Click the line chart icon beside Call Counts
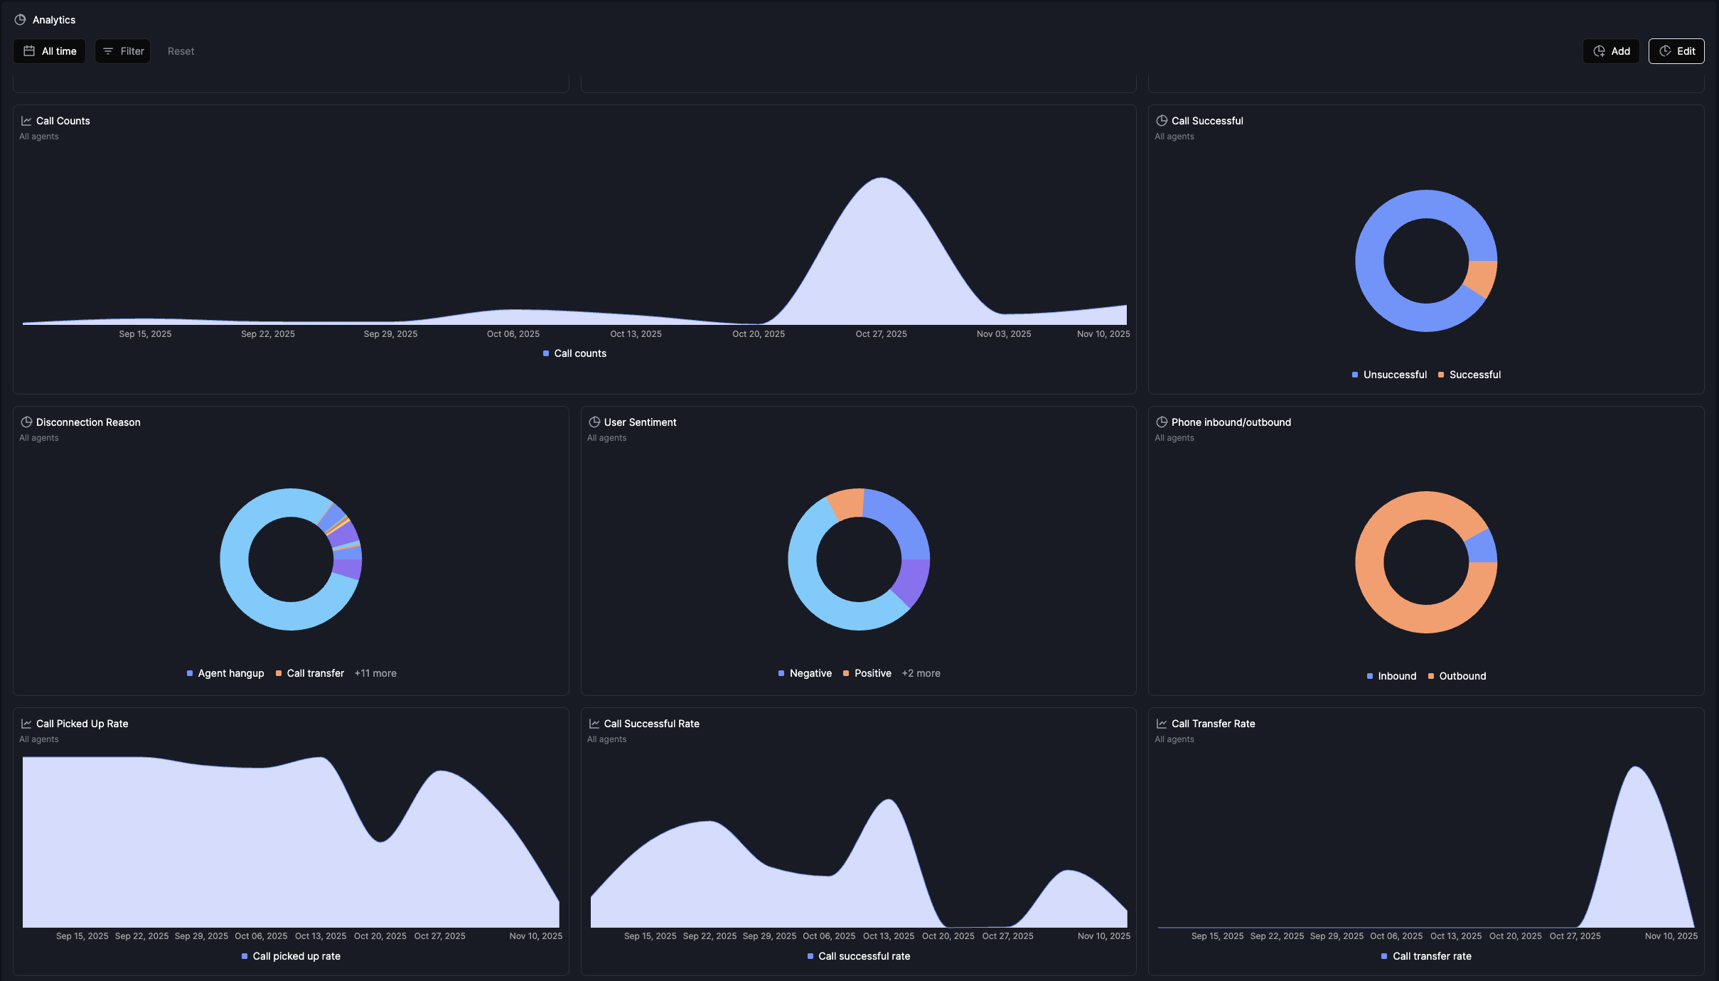The width and height of the screenshot is (1719, 981). (26, 121)
